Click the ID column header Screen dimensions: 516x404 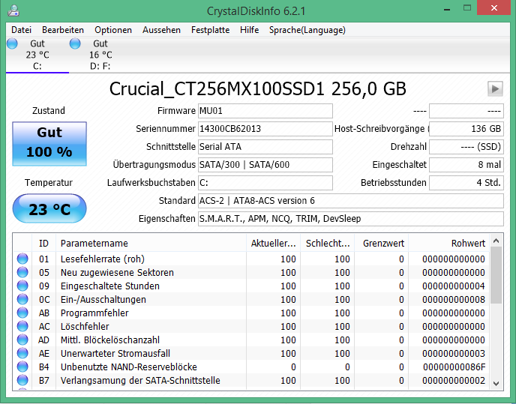[43, 243]
